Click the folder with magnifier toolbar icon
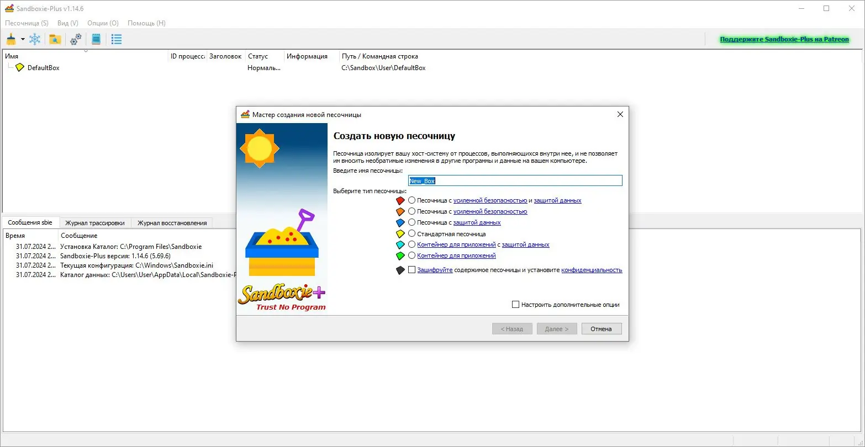Screen dimensions: 865x447 (55, 39)
